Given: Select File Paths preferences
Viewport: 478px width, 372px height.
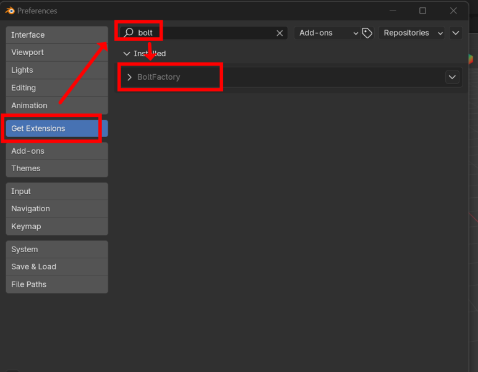Looking at the screenshot, I should pos(57,284).
